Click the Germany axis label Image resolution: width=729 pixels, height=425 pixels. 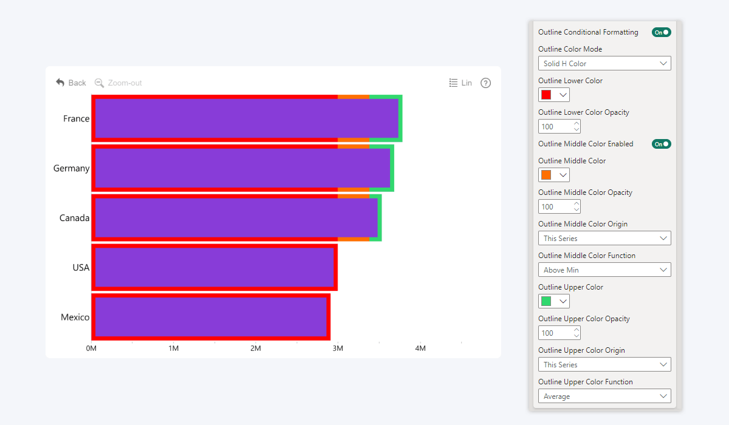click(72, 168)
